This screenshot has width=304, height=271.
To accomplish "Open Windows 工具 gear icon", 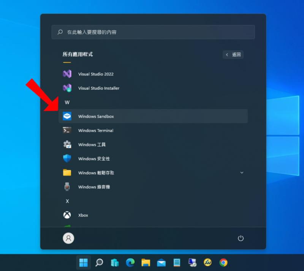I will coord(67,144).
